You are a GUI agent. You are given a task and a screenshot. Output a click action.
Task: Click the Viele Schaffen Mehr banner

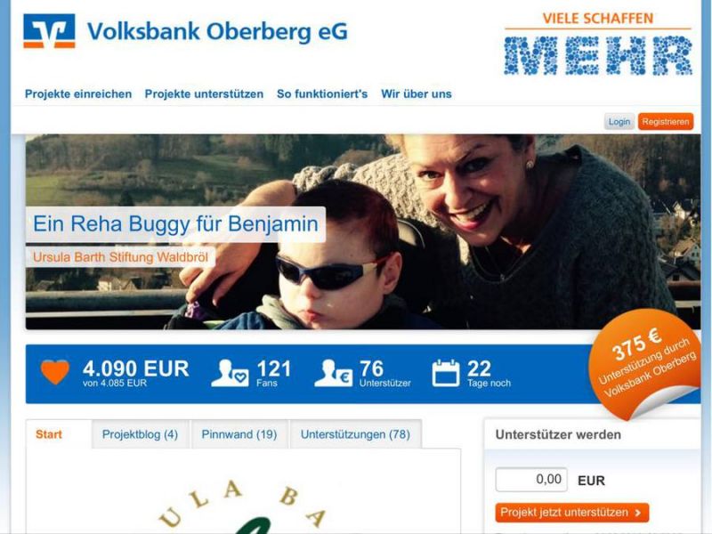(x=598, y=44)
